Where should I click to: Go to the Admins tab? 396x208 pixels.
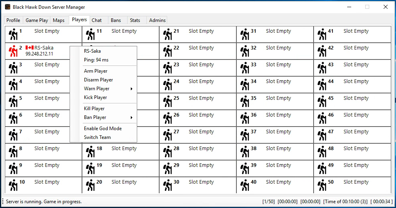coord(157,20)
